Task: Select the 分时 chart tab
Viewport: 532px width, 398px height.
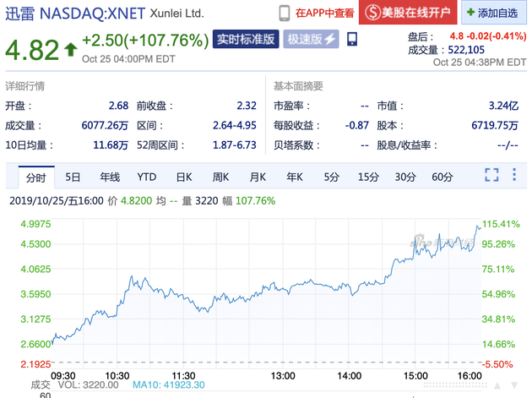Action: 35,177
